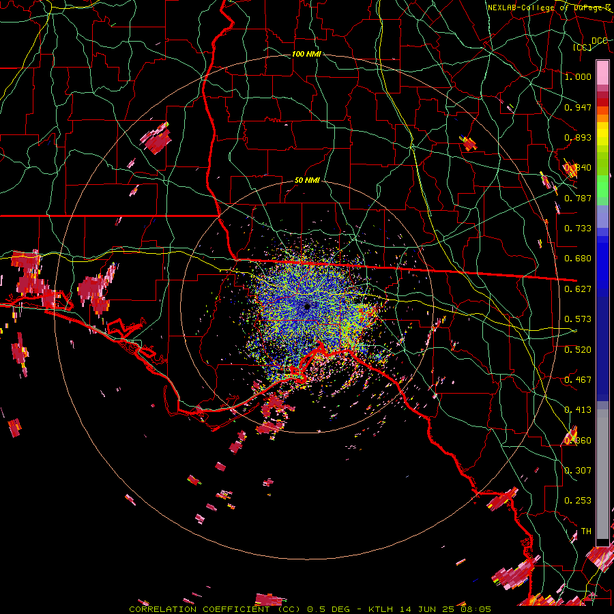Click the 0.253 scale value
Screen dimensions: 614x614
578,501
